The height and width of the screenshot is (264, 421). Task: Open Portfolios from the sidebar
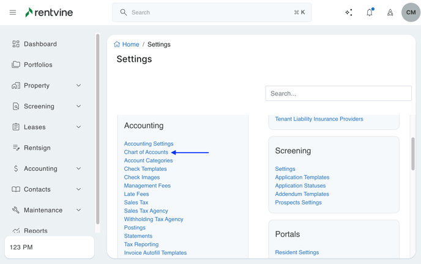pyautogui.click(x=38, y=65)
